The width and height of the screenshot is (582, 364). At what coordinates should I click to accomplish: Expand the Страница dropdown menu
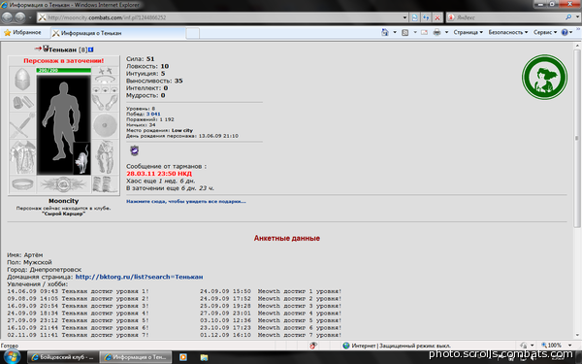click(468, 32)
